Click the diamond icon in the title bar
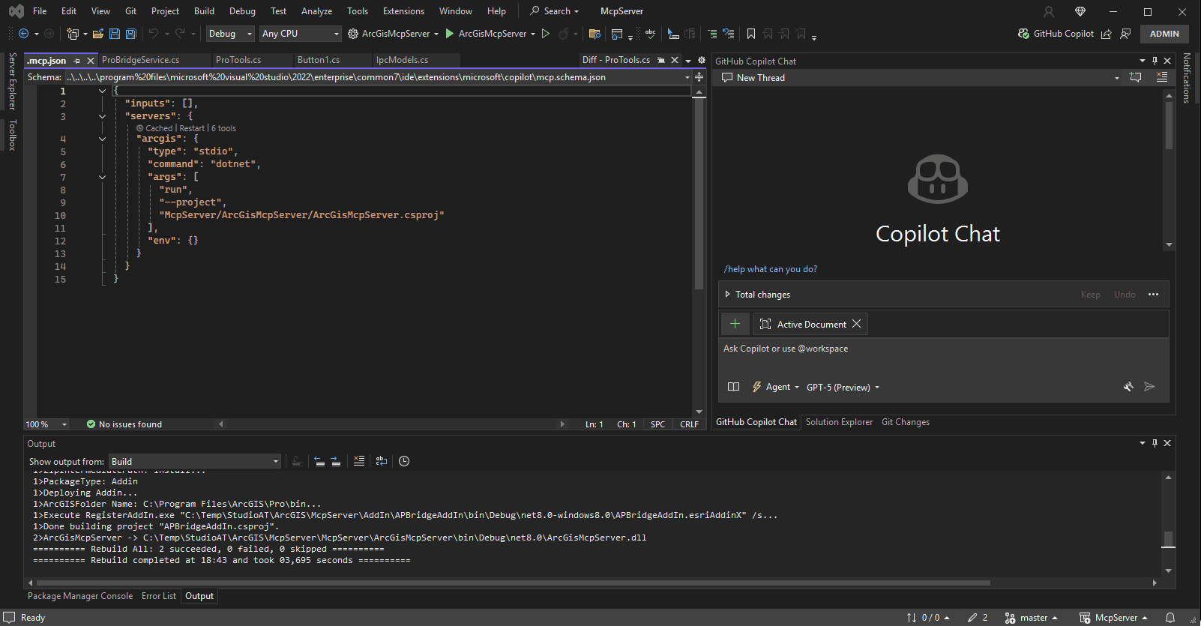The height and width of the screenshot is (626, 1201). (x=1080, y=11)
